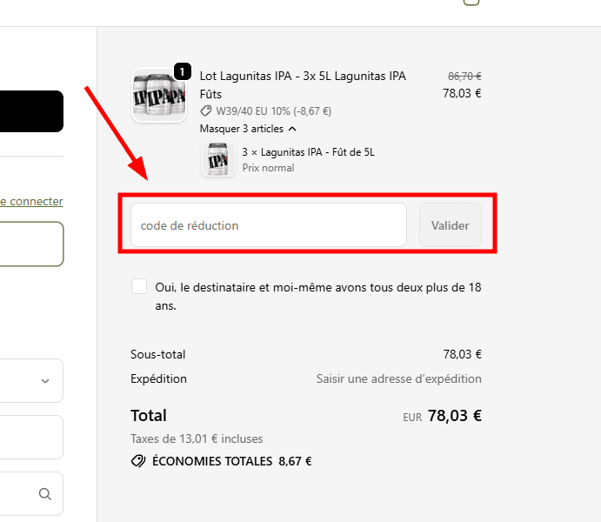
Task: Click the small Fût de 5L thumbnail
Action: click(218, 160)
